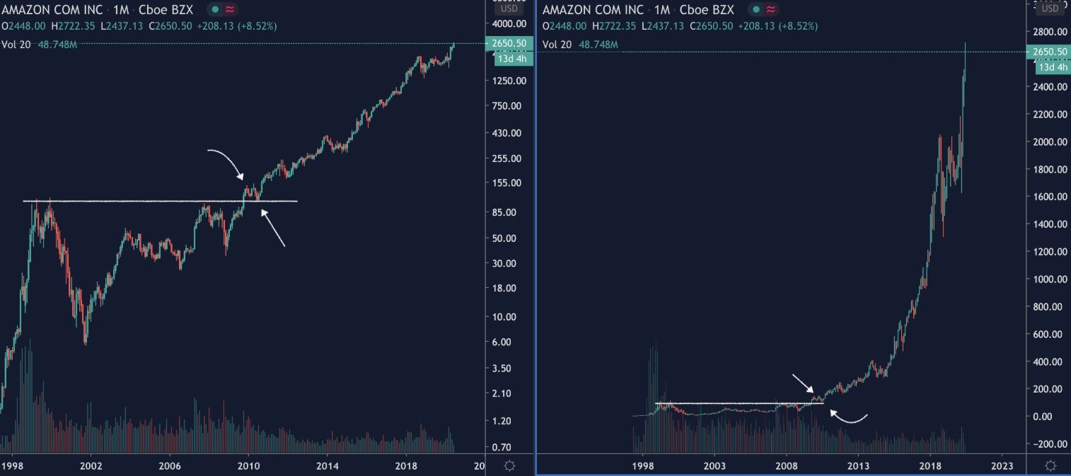Screen dimensions: 1071x476
Task: Click C2650.50 close value in left chart
Action: [169, 25]
